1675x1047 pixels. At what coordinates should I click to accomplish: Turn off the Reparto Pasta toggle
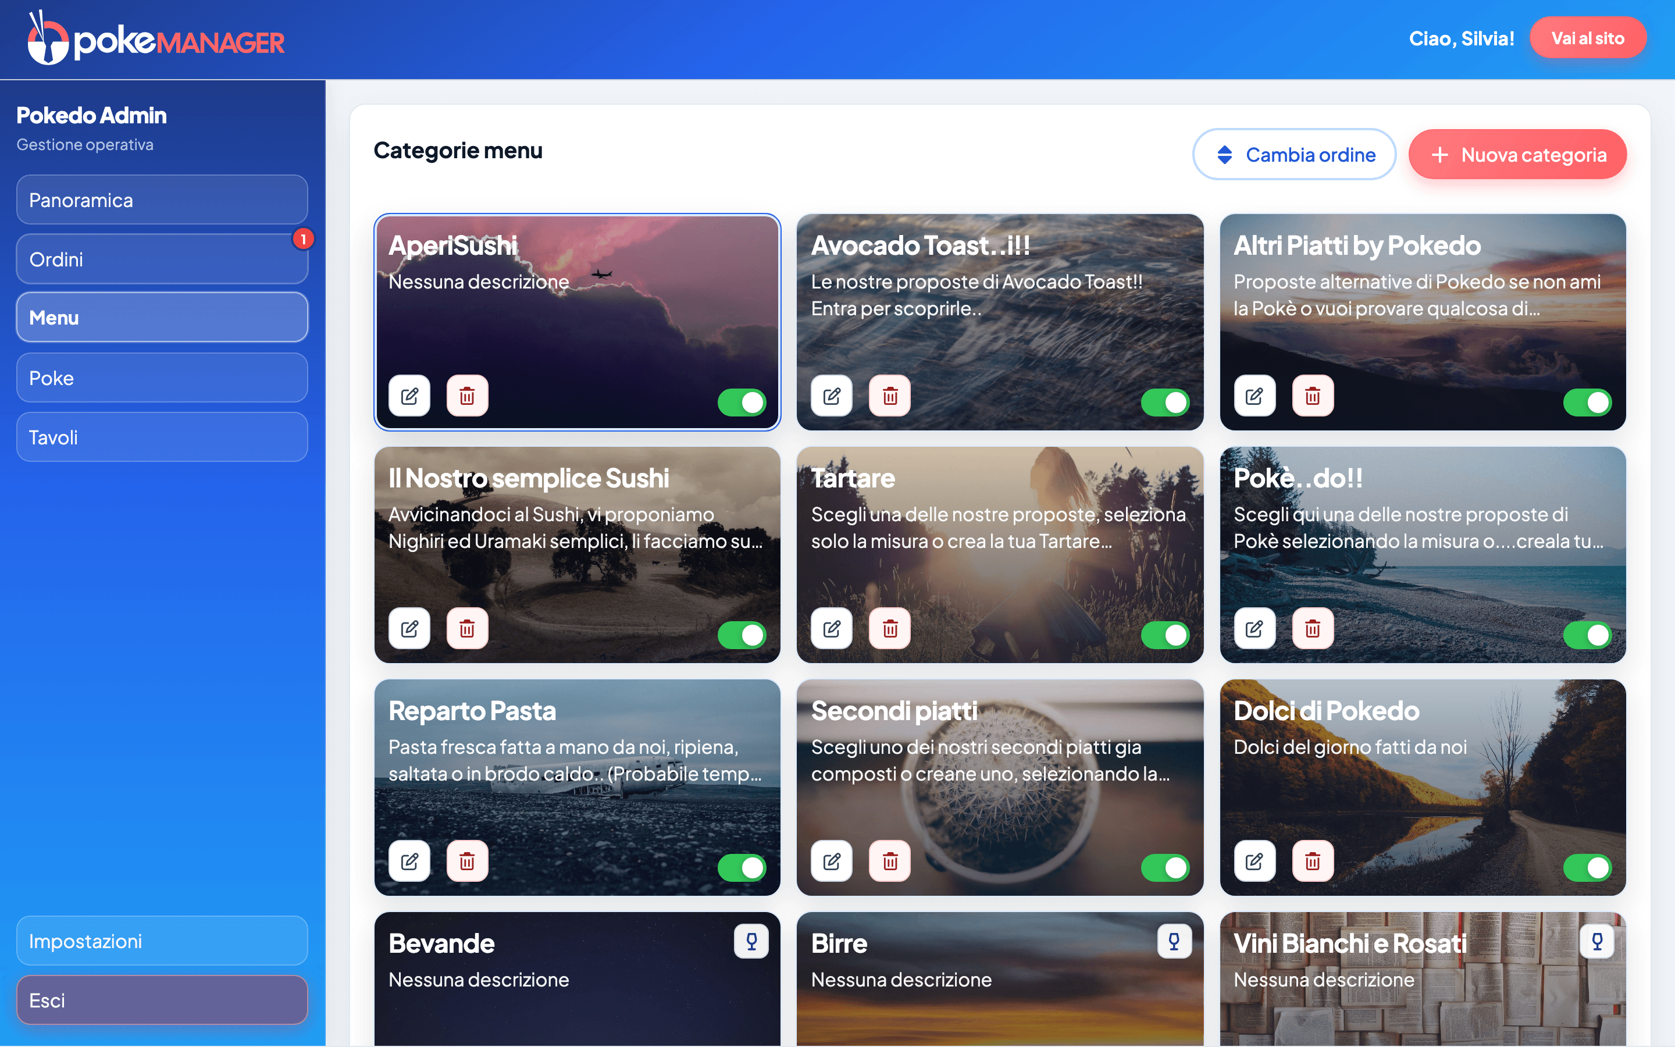pos(742,868)
